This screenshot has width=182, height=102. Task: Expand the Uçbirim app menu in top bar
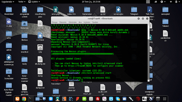pos(34,2)
